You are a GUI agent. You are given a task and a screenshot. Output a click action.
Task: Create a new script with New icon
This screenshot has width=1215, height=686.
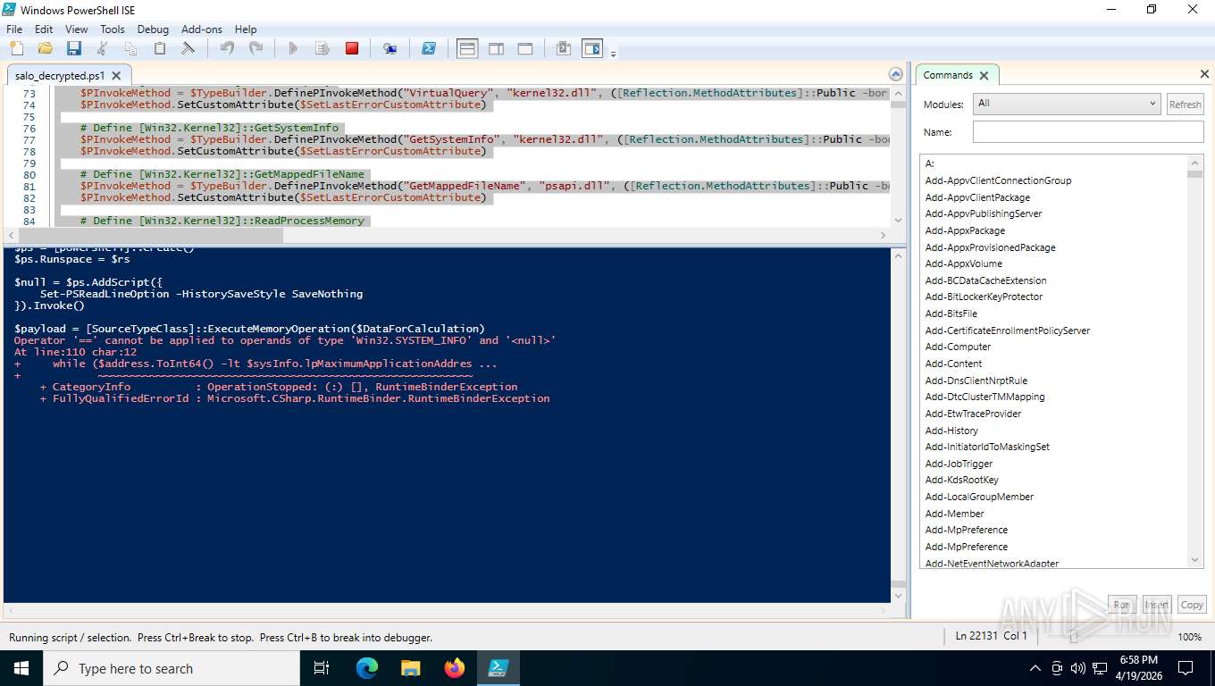click(16, 48)
